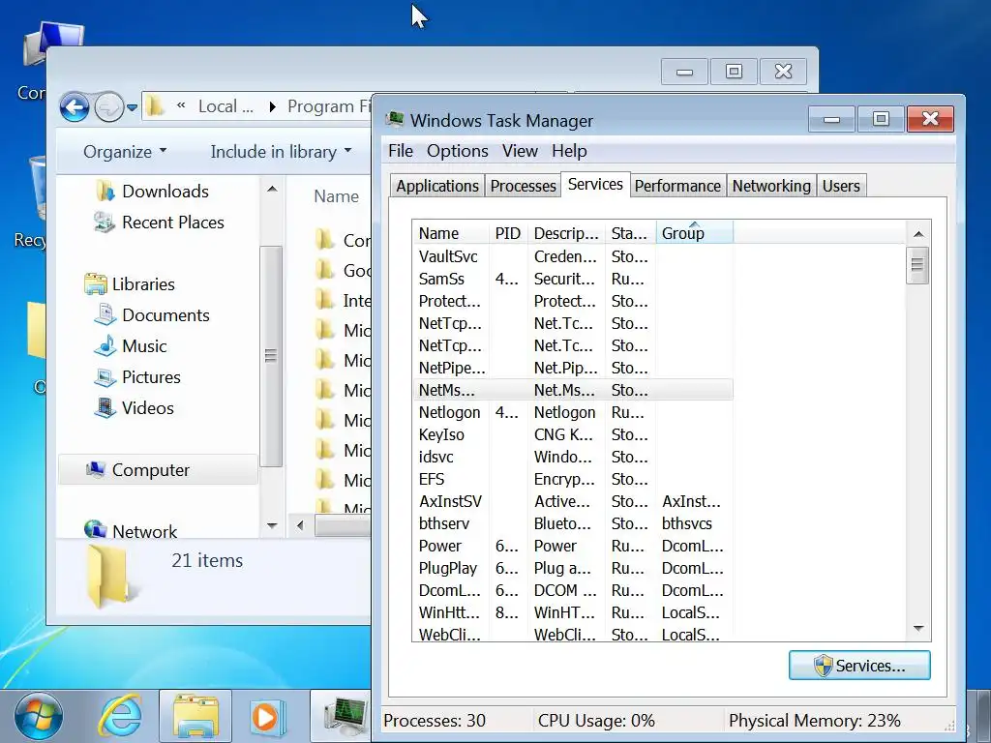
Task: Sort services by Status column header
Action: click(630, 233)
